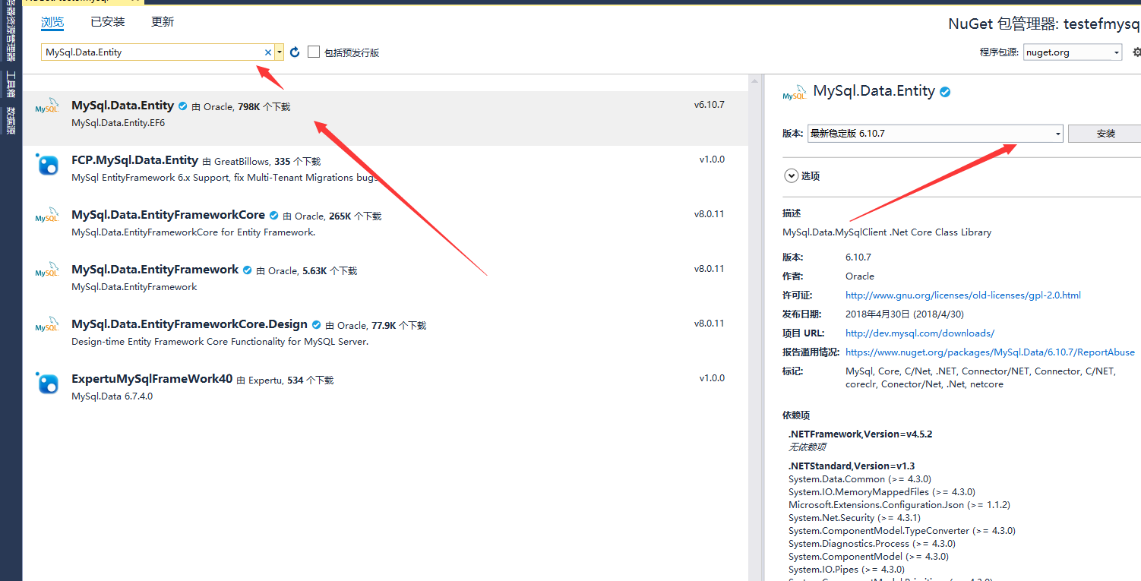Click the package list vertical scrollbar
The width and height of the screenshot is (1141, 581).
(x=754, y=327)
